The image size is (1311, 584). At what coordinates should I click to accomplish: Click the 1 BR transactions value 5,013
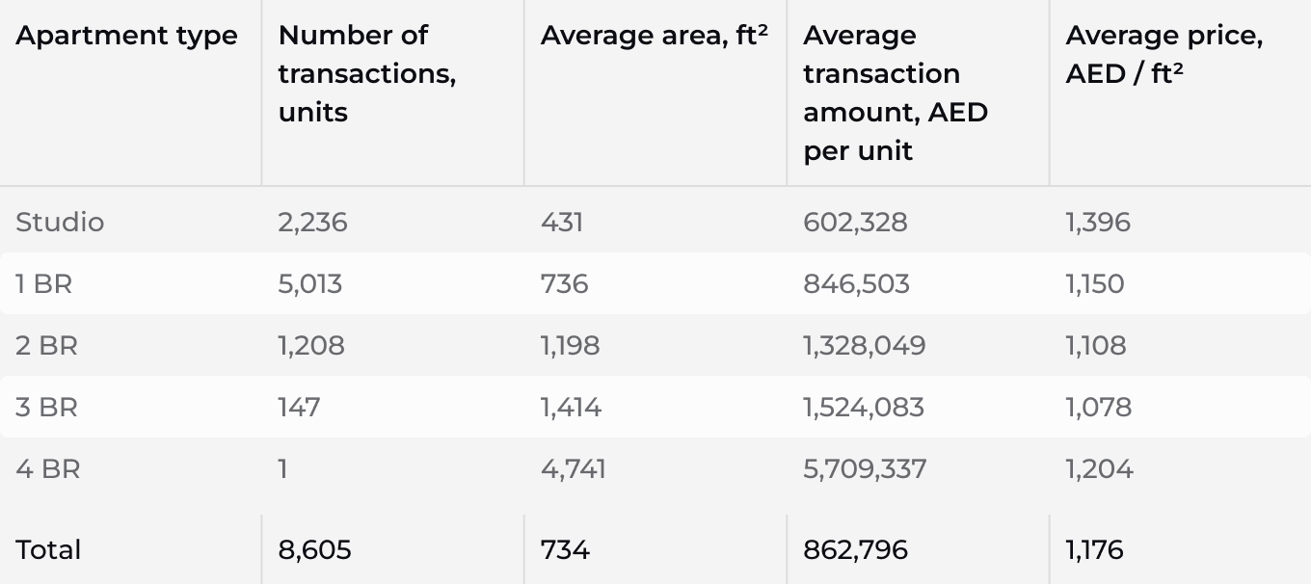tap(309, 284)
